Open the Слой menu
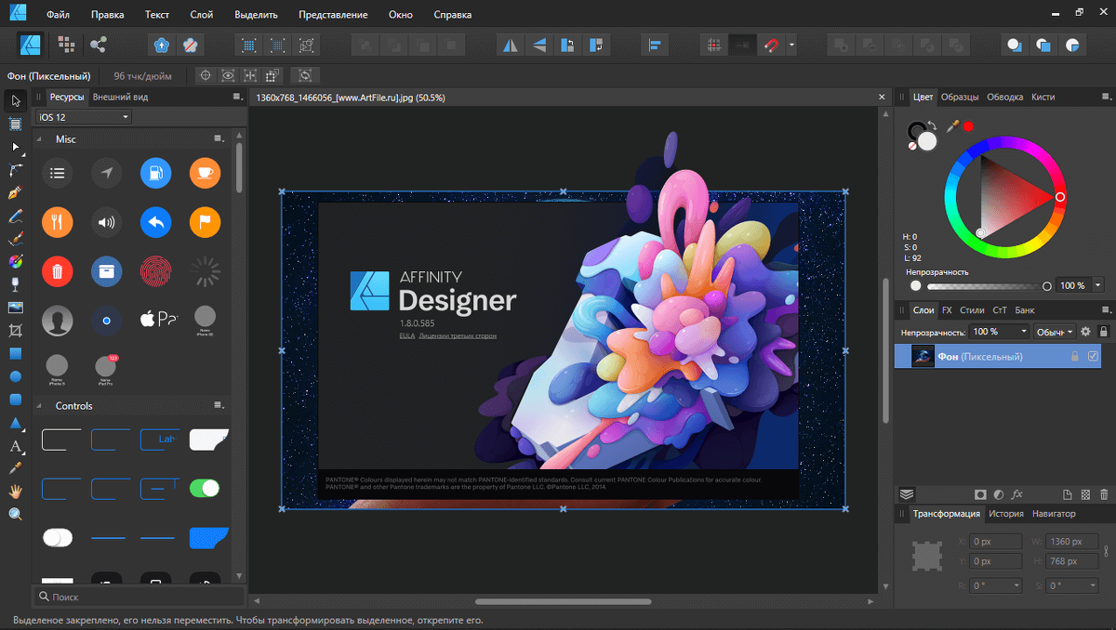 tap(202, 15)
